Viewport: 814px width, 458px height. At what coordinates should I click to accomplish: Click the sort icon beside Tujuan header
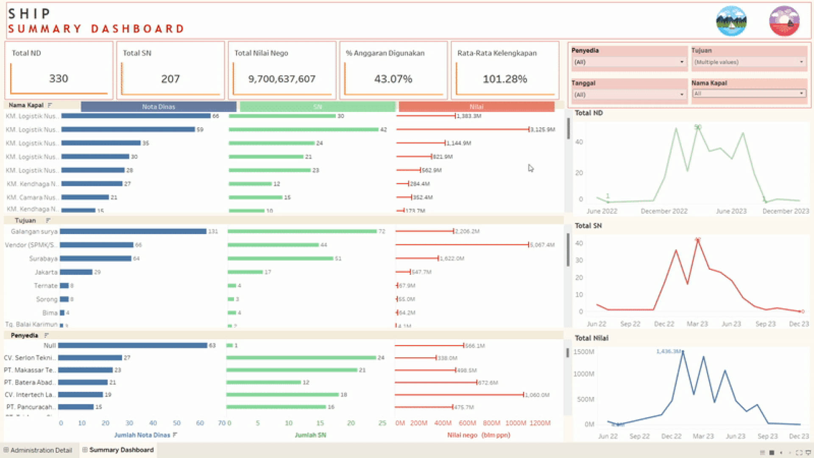click(x=48, y=221)
